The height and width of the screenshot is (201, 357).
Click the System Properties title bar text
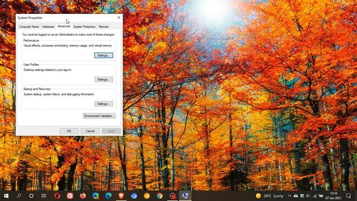coord(30,18)
